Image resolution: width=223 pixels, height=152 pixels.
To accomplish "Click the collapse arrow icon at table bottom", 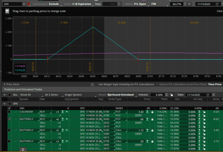I will click(23, 149).
